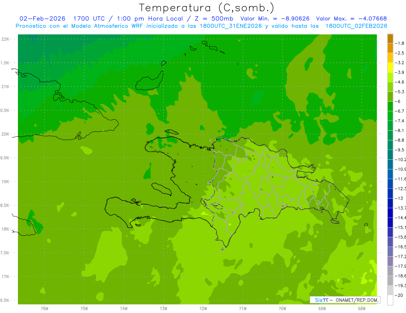Click the 0.5N latitude label
Screen dimensions: 406x313
pos(5,110)
